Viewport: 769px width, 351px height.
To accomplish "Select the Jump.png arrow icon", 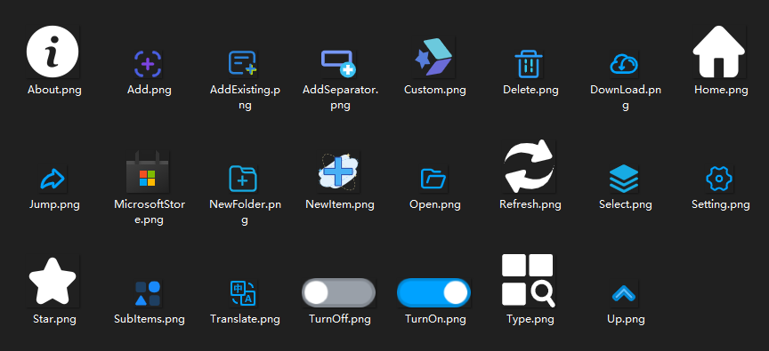I will (53, 179).
